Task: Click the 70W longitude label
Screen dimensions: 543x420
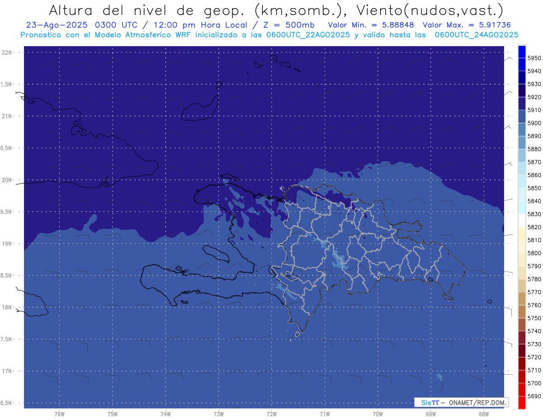Action: [378, 414]
